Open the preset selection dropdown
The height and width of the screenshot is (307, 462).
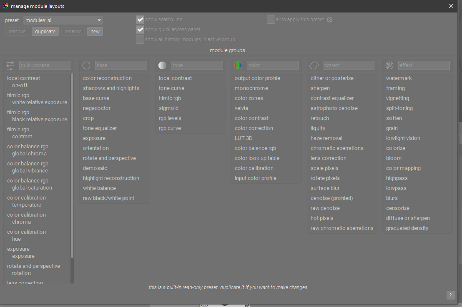[63, 20]
